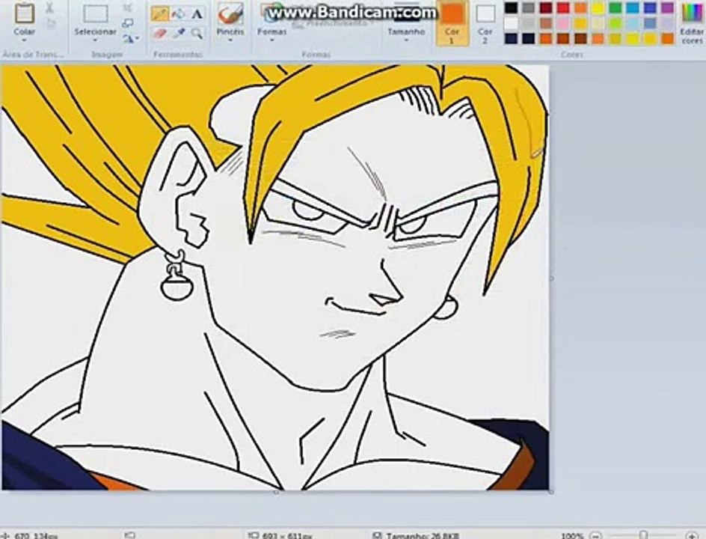Open the Pincéis dropdown arrow
The height and width of the screenshot is (539, 706).
click(x=230, y=40)
